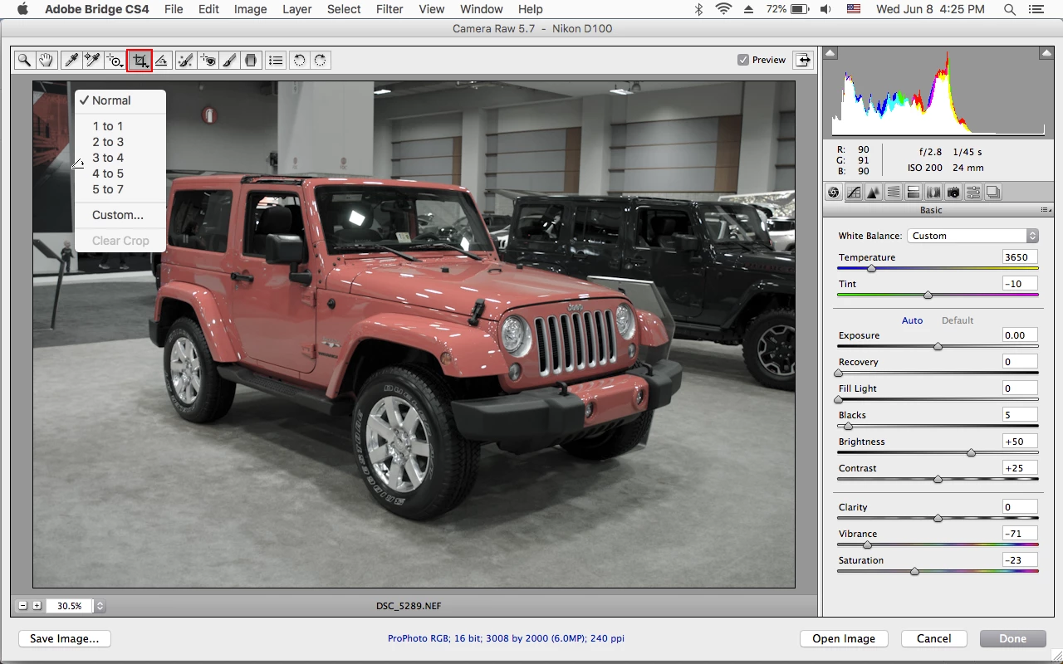Select the Straighten tool

[162, 60]
